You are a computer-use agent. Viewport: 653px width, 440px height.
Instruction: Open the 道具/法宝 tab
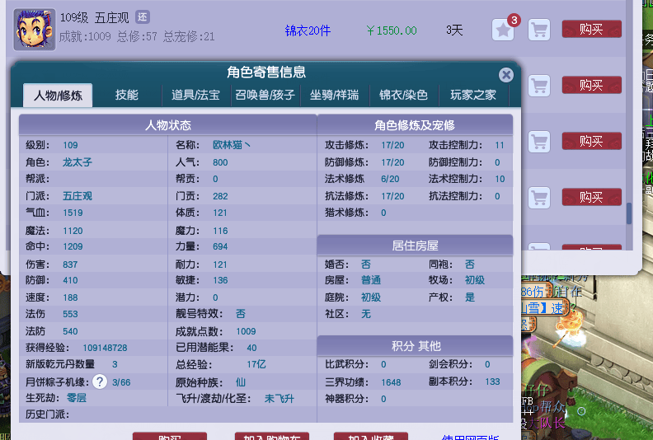195,95
